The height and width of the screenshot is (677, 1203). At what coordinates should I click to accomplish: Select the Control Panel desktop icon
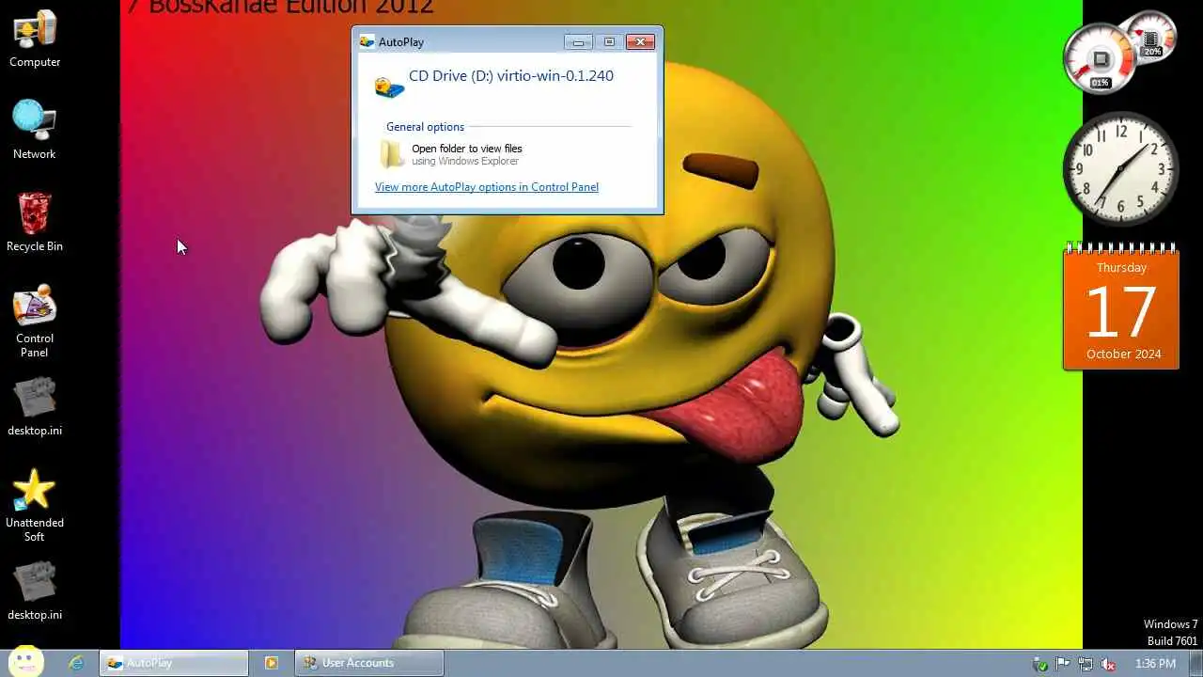tap(35, 321)
